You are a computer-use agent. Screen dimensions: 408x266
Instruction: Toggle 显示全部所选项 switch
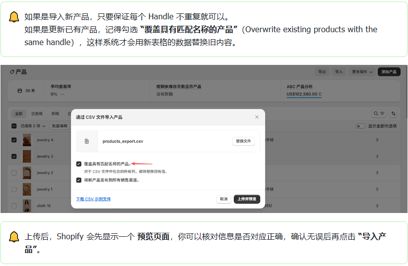coord(360,126)
